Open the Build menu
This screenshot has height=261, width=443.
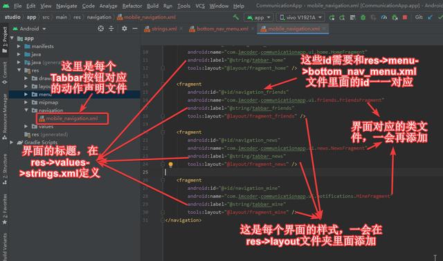tap(152, 6)
